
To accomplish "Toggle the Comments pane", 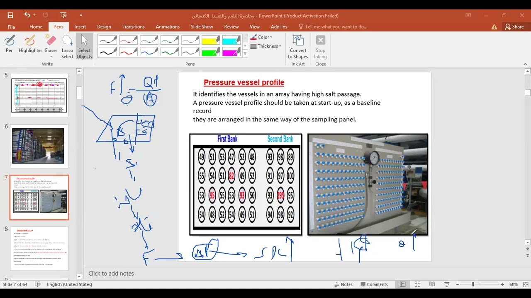I will (374, 284).
